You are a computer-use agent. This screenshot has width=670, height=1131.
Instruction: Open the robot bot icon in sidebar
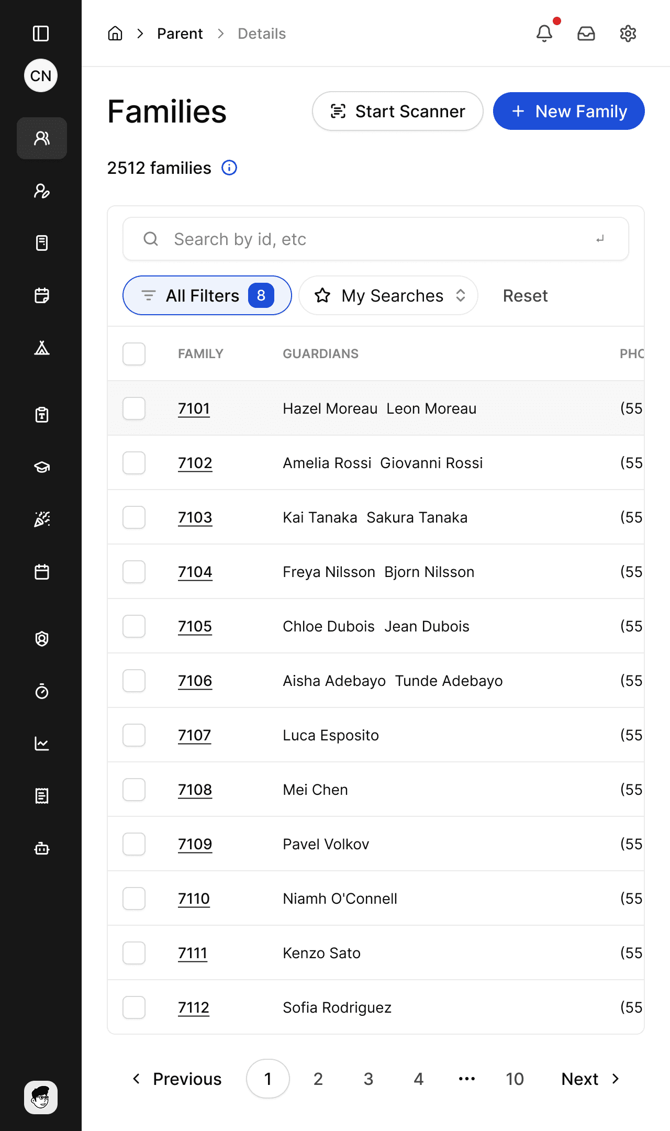(x=42, y=848)
